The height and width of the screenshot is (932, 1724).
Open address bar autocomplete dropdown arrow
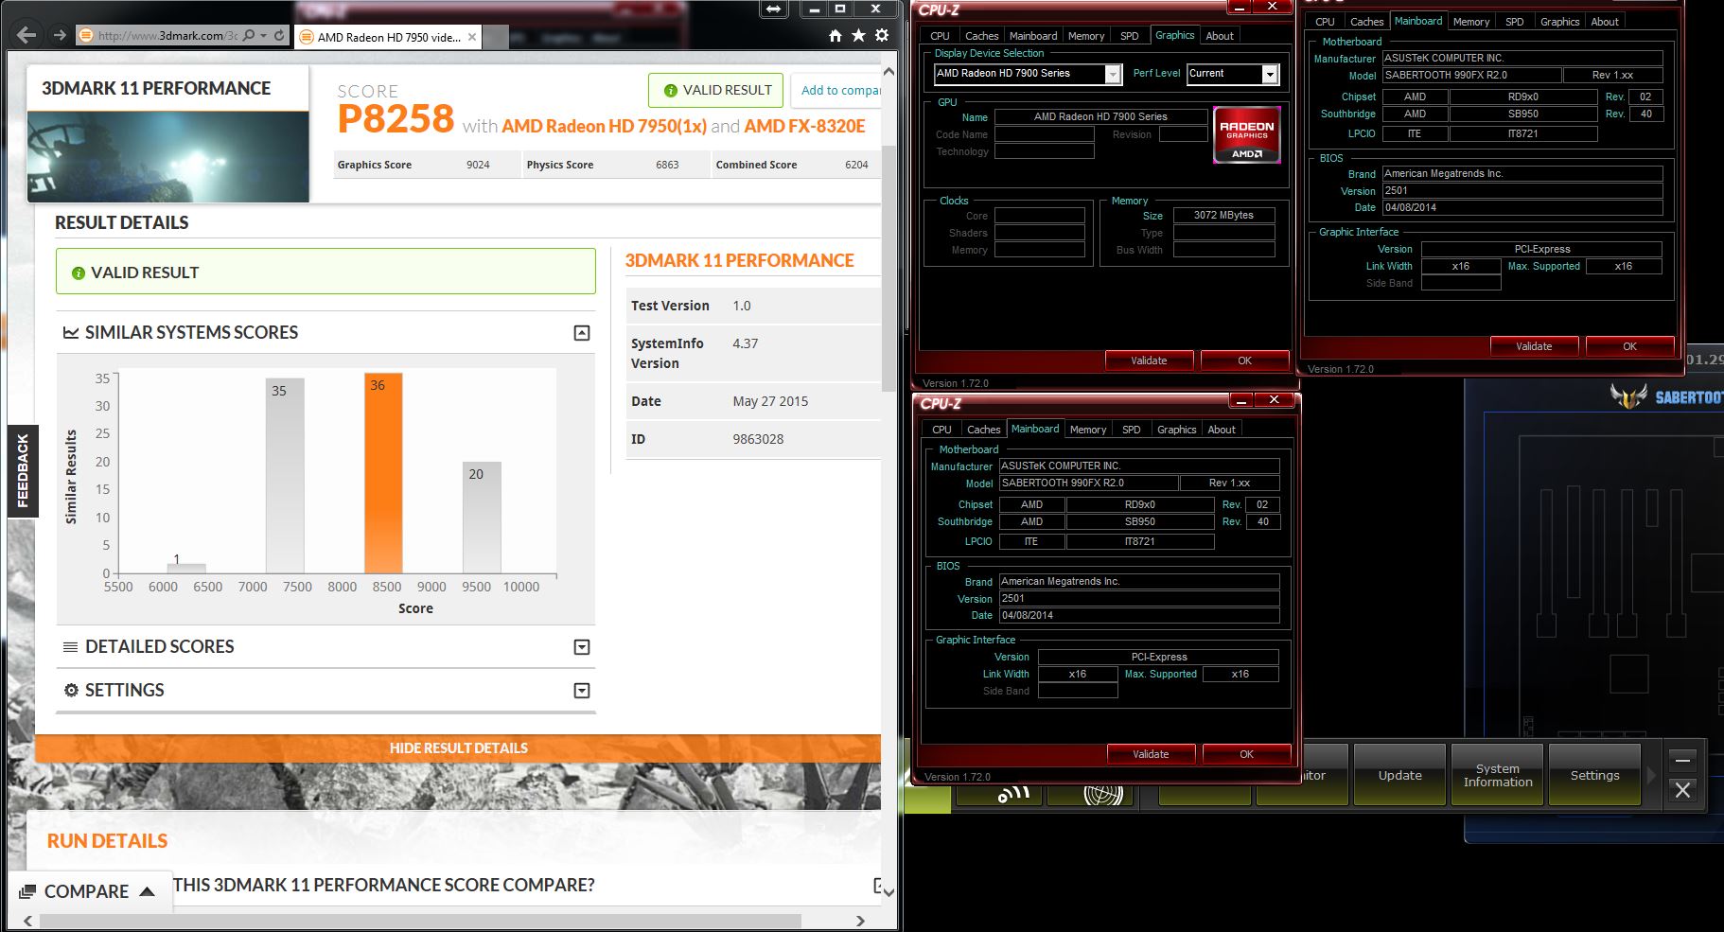263,36
